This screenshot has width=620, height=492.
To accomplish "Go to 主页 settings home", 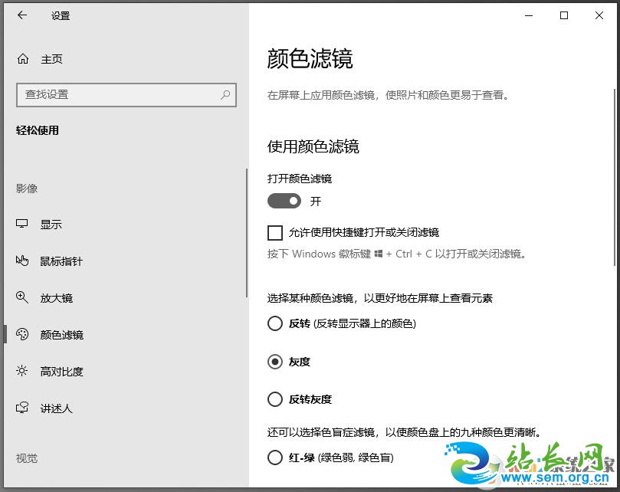I will click(51, 58).
